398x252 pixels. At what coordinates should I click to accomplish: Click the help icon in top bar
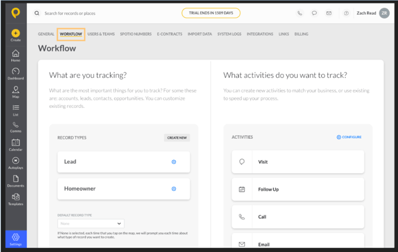pos(346,13)
